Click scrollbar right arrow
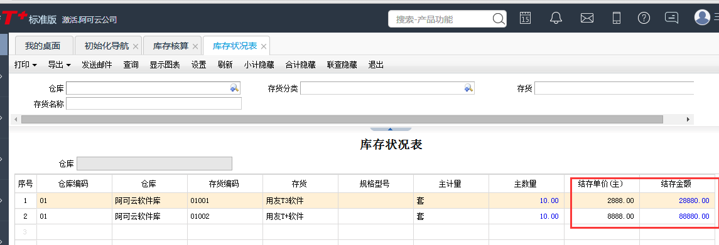 [688, 119]
